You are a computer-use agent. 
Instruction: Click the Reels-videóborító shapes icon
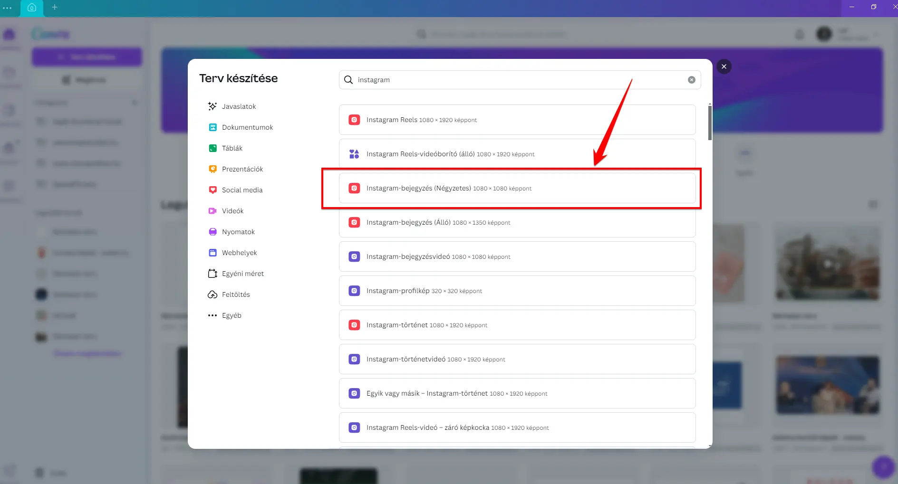pos(354,154)
